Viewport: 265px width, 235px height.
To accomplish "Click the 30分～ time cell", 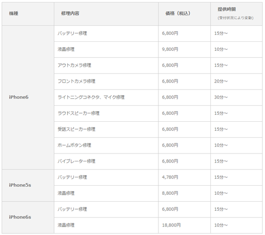I will (236, 97).
